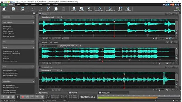Copy selection with the Copy icon
The image size is (182, 102).
pyautogui.click(x=56, y=9)
